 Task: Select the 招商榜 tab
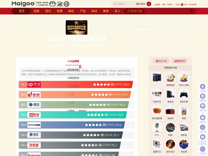click(x=82, y=111)
